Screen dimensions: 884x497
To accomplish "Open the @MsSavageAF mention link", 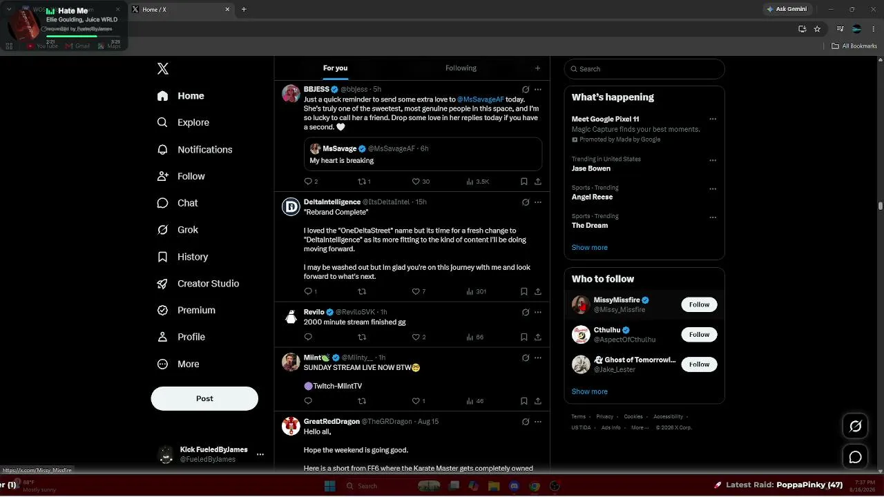I will tap(480, 99).
